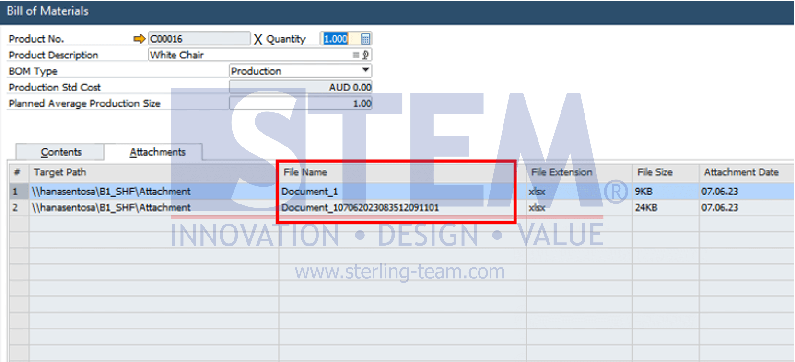Image resolution: width=795 pixels, height=362 pixels.
Task: Click the pin icon in Product Description field
Action: click(365, 55)
